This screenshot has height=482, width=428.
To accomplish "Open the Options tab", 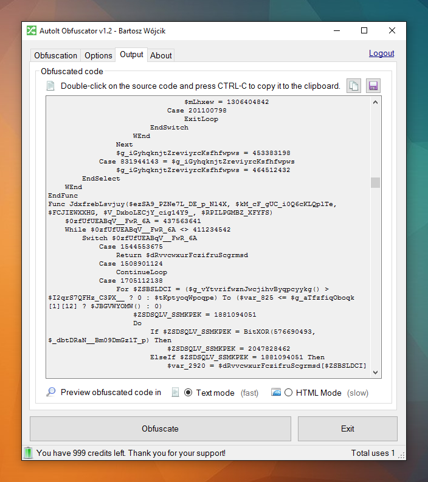I will click(98, 55).
